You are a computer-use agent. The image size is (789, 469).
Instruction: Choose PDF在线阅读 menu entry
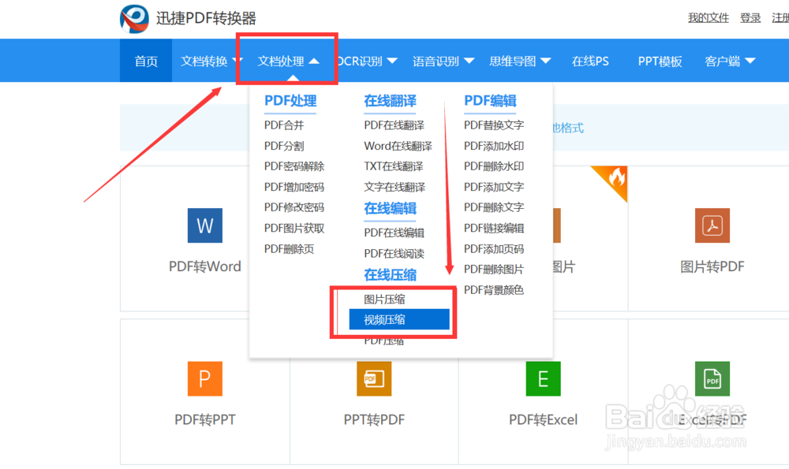pyautogui.click(x=394, y=253)
